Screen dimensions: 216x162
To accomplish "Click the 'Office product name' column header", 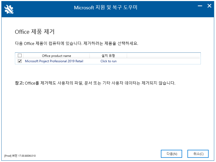I will (x=56, y=56).
